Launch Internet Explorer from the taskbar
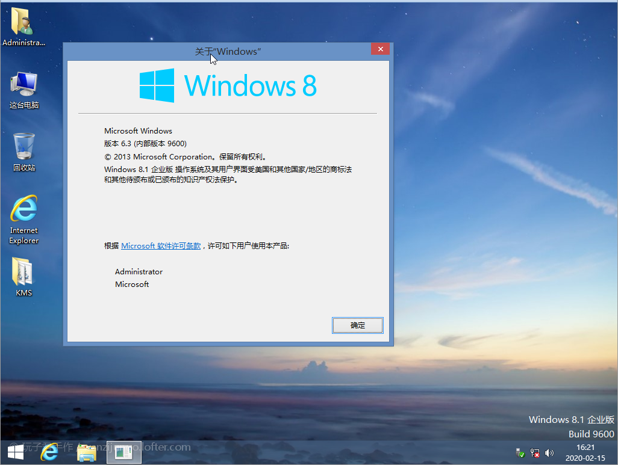Viewport: 618px width, 465px height. [49, 452]
